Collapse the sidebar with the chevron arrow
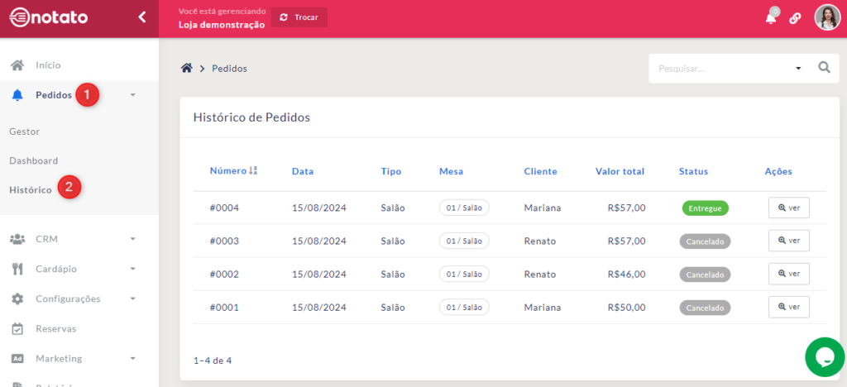Image resolution: width=847 pixels, height=387 pixels. [141, 17]
